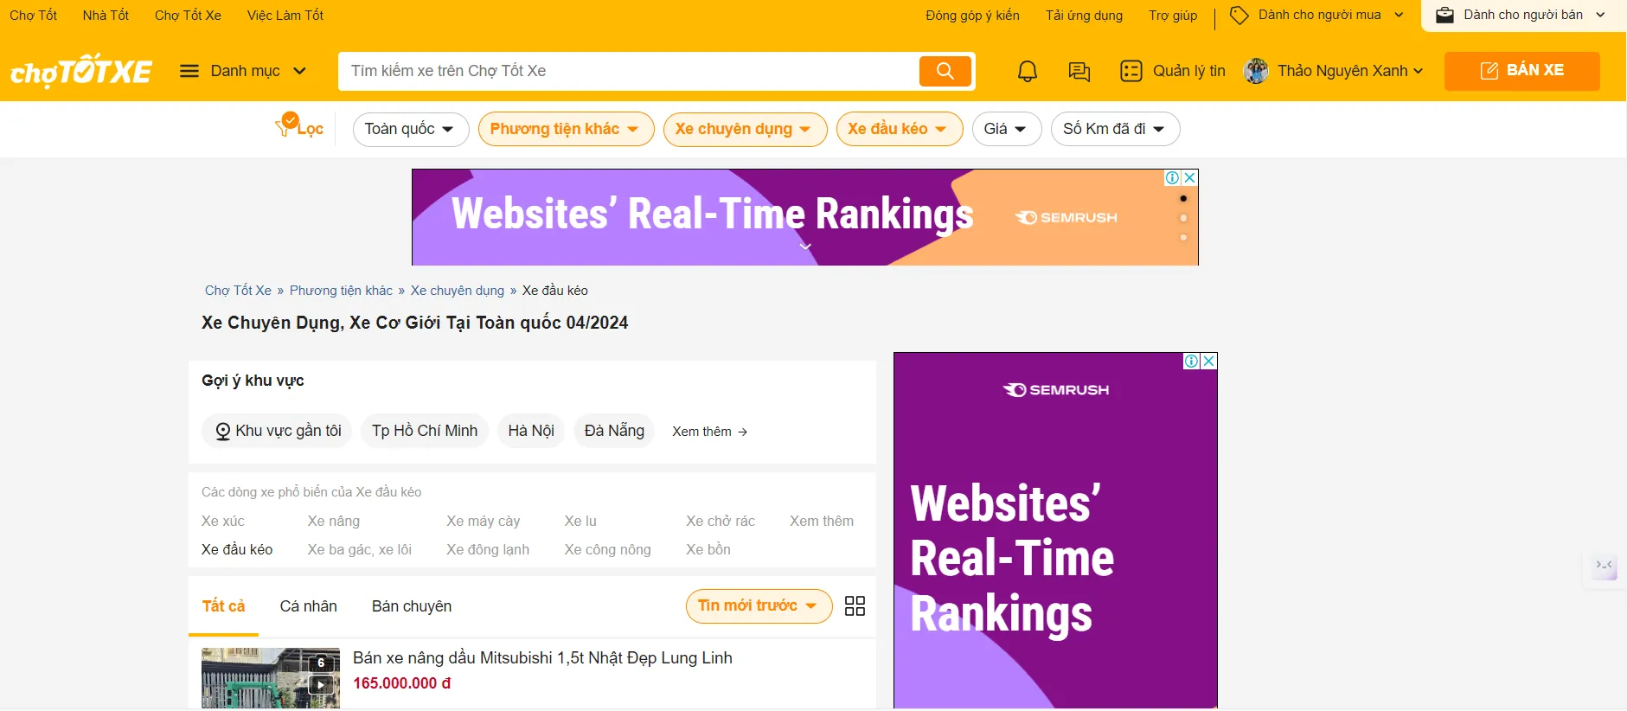The image size is (1627, 711).
Task: Close the right sidebar Semrush ad
Action: [1209, 361]
